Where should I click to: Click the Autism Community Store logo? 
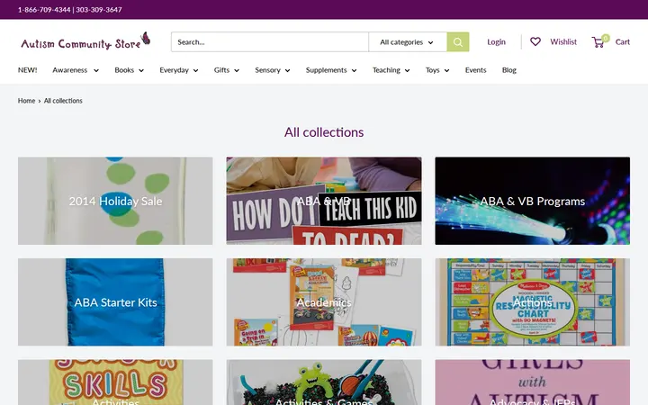tap(85, 41)
